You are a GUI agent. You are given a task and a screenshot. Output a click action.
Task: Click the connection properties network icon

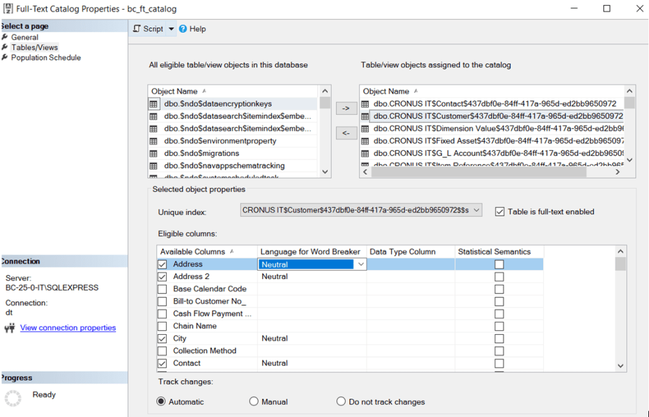(x=10, y=328)
